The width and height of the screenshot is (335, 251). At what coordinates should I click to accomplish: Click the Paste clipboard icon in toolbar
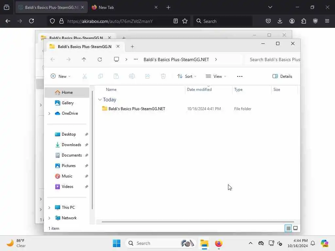tap(116, 76)
